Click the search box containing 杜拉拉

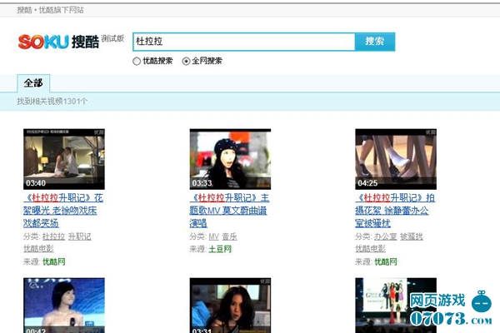[x=242, y=42]
